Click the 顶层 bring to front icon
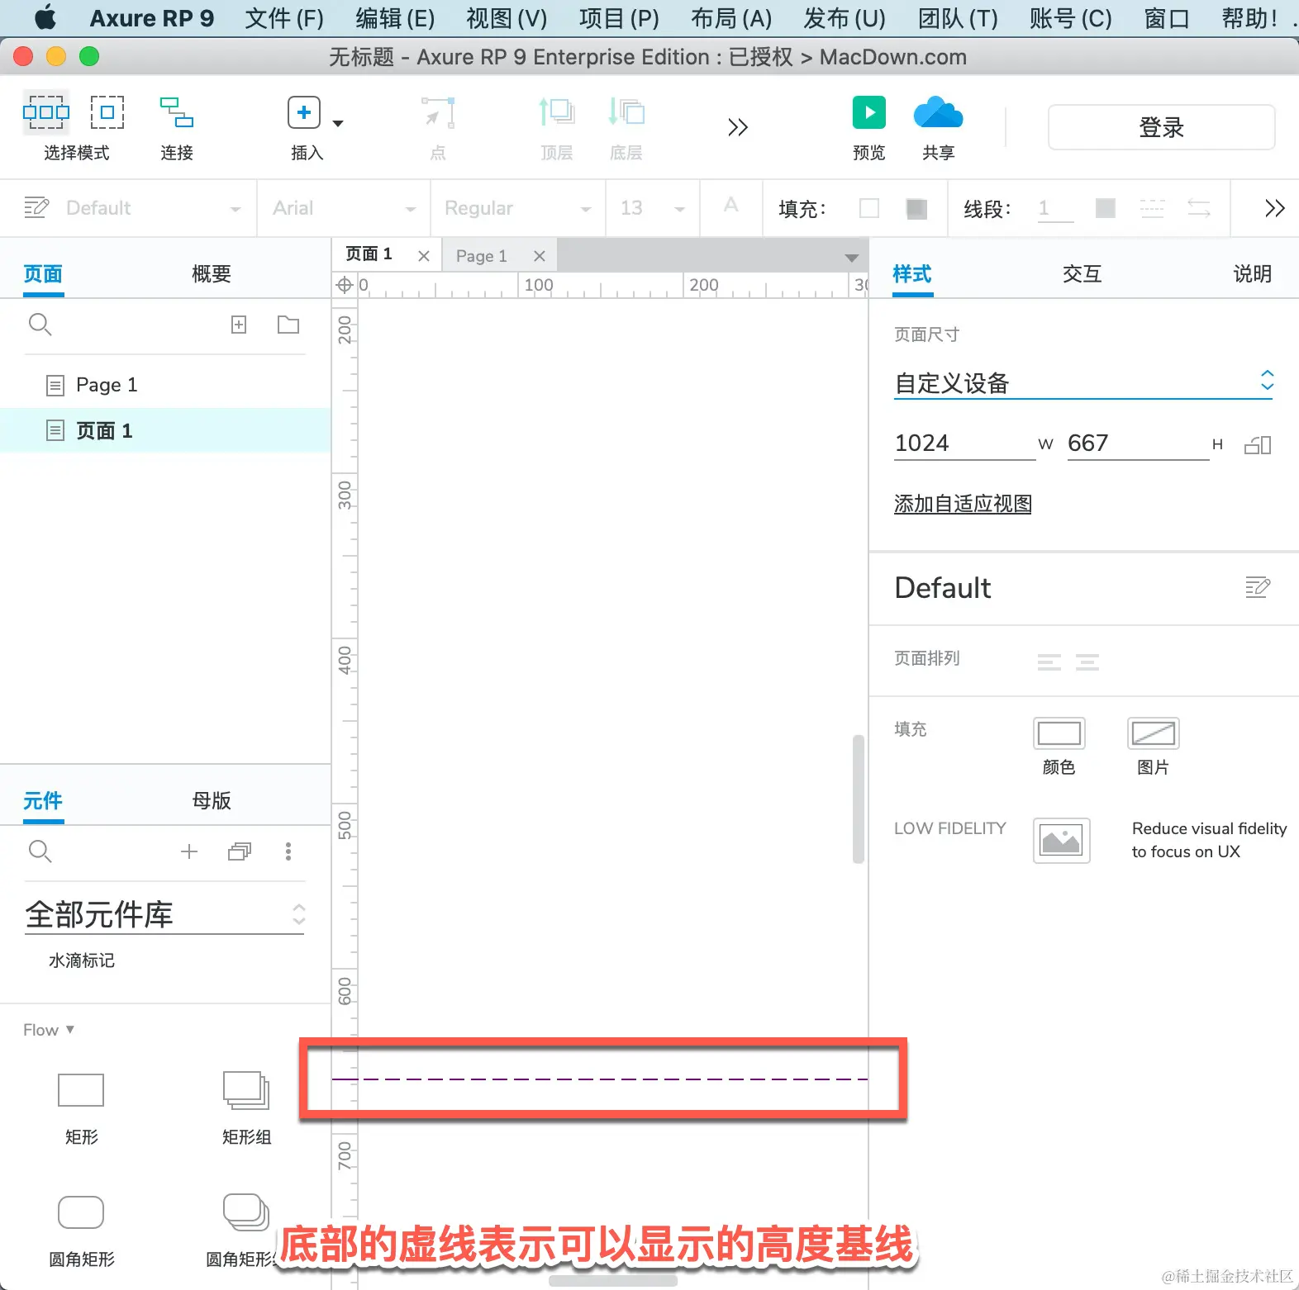The image size is (1299, 1290). (556, 112)
